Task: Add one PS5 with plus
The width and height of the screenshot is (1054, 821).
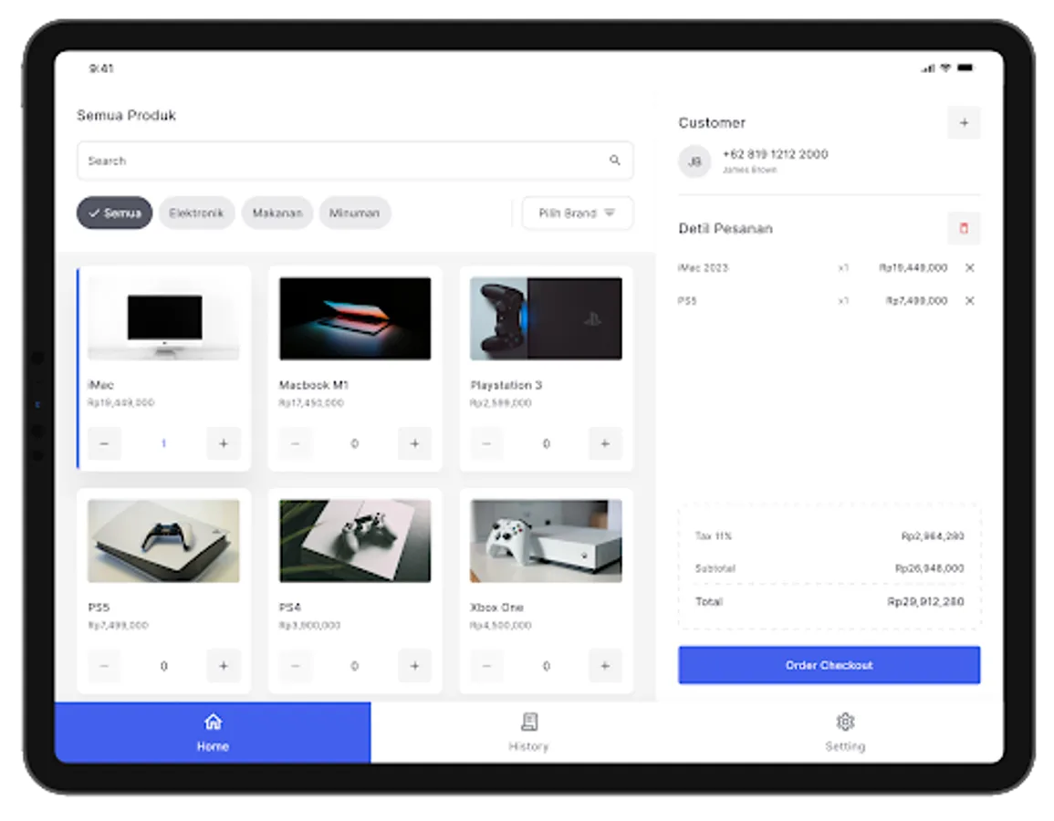Action: (x=224, y=666)
